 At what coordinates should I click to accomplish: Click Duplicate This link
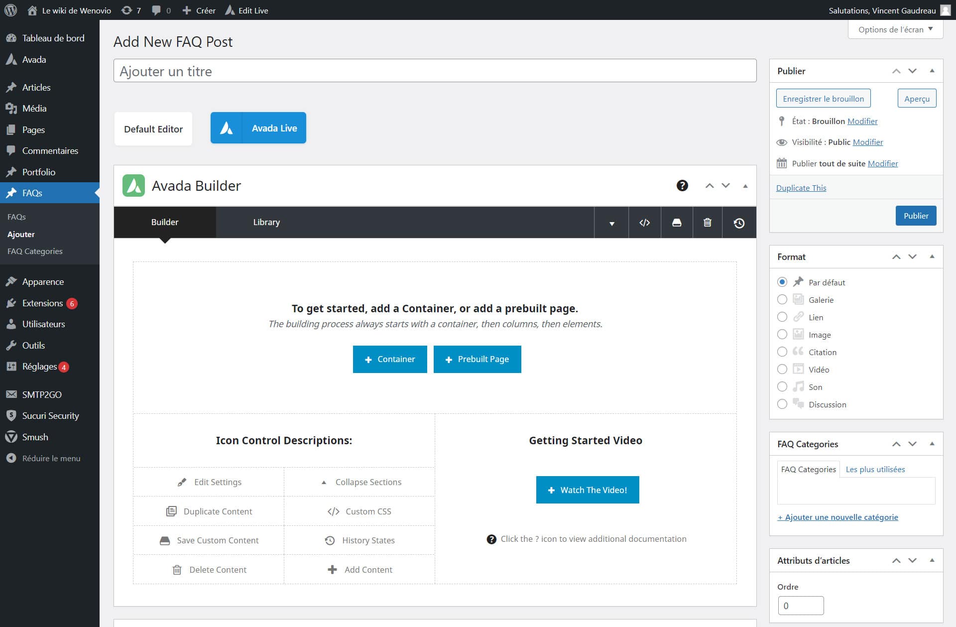pos(801,188)
